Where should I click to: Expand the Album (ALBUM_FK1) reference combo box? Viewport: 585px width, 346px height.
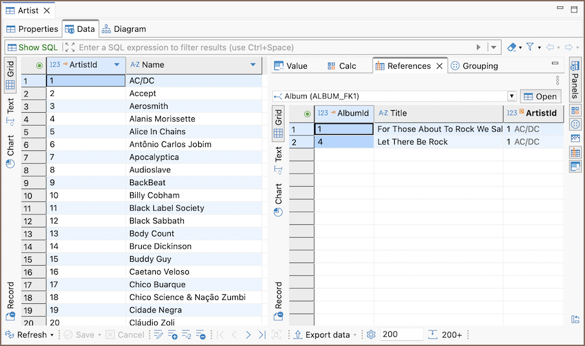tap(512, 97)
